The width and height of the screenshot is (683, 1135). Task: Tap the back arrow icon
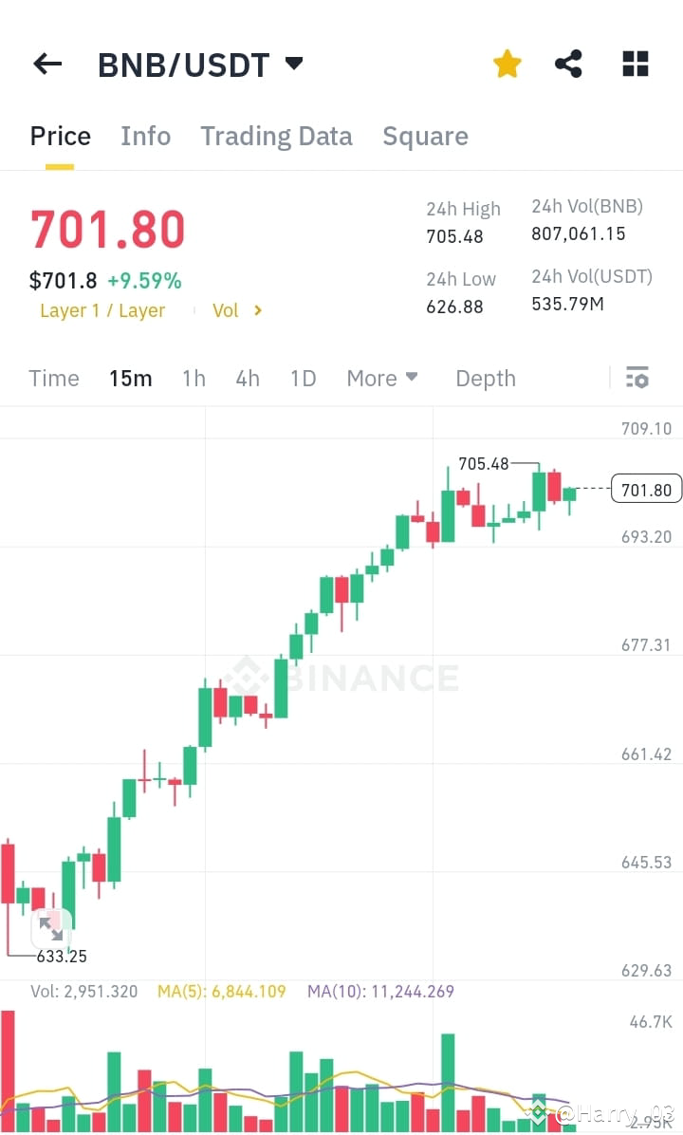click(x=46, y=64)
